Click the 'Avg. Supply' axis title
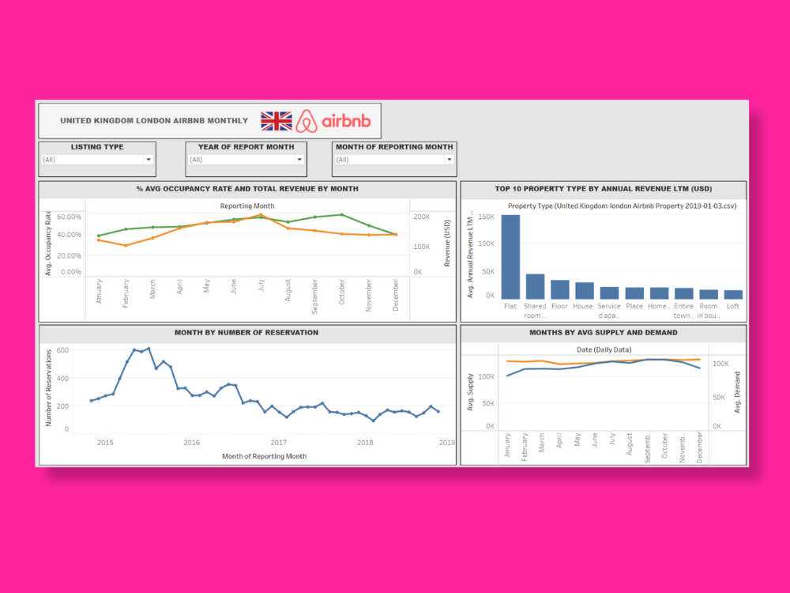 tap(470, 392)
